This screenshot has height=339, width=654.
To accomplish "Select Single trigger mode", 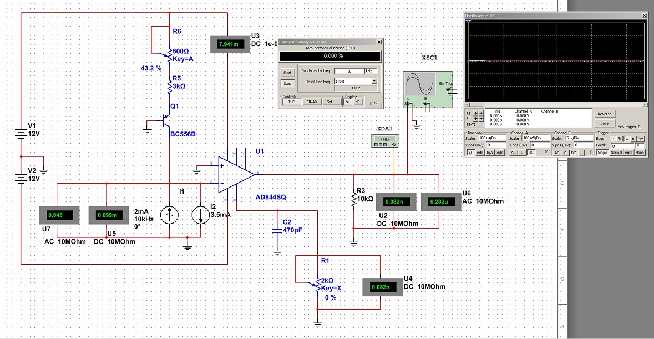I will pos(603,153).
